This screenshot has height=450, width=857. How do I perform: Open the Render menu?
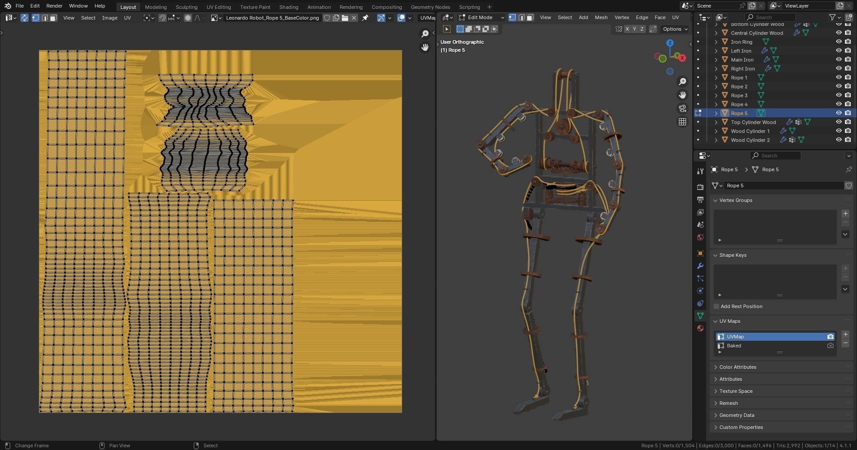[54, 6]
